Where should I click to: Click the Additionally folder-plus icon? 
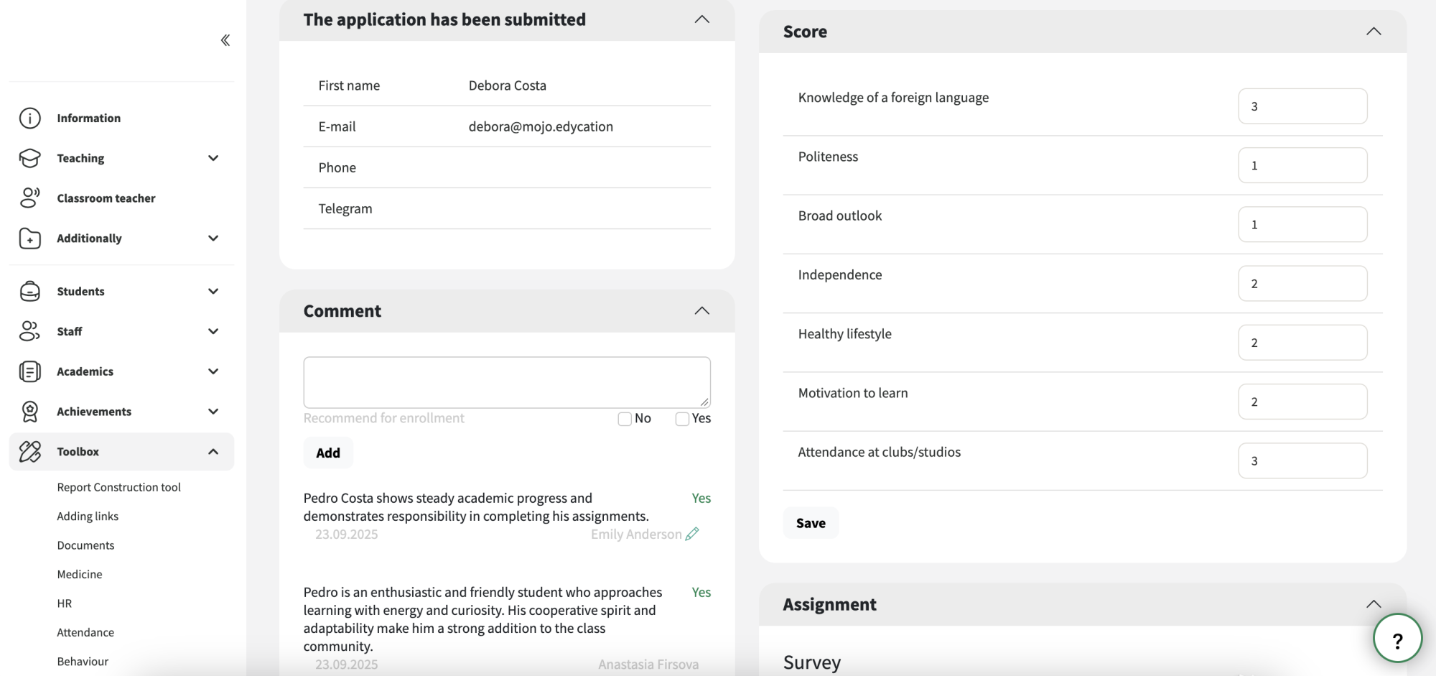pyautogui.click(x=29, y=239)
